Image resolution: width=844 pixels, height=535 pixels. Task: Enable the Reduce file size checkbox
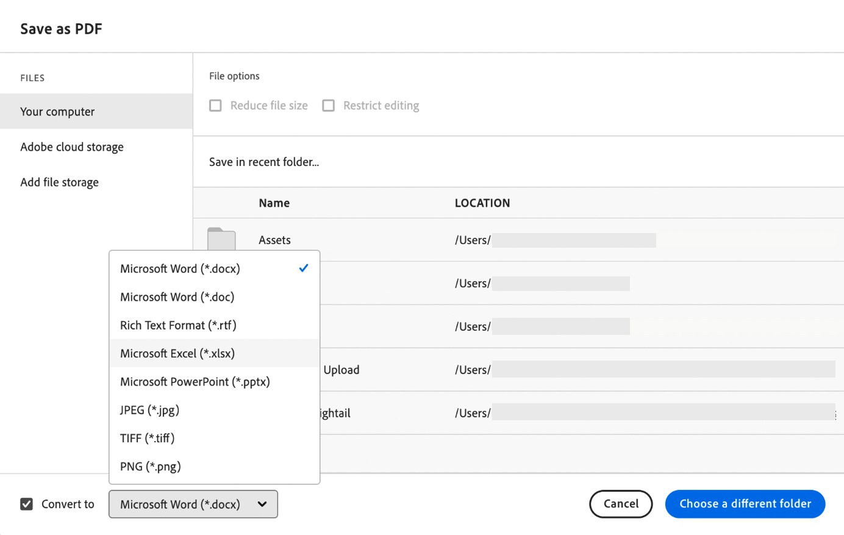click(215, 106)
